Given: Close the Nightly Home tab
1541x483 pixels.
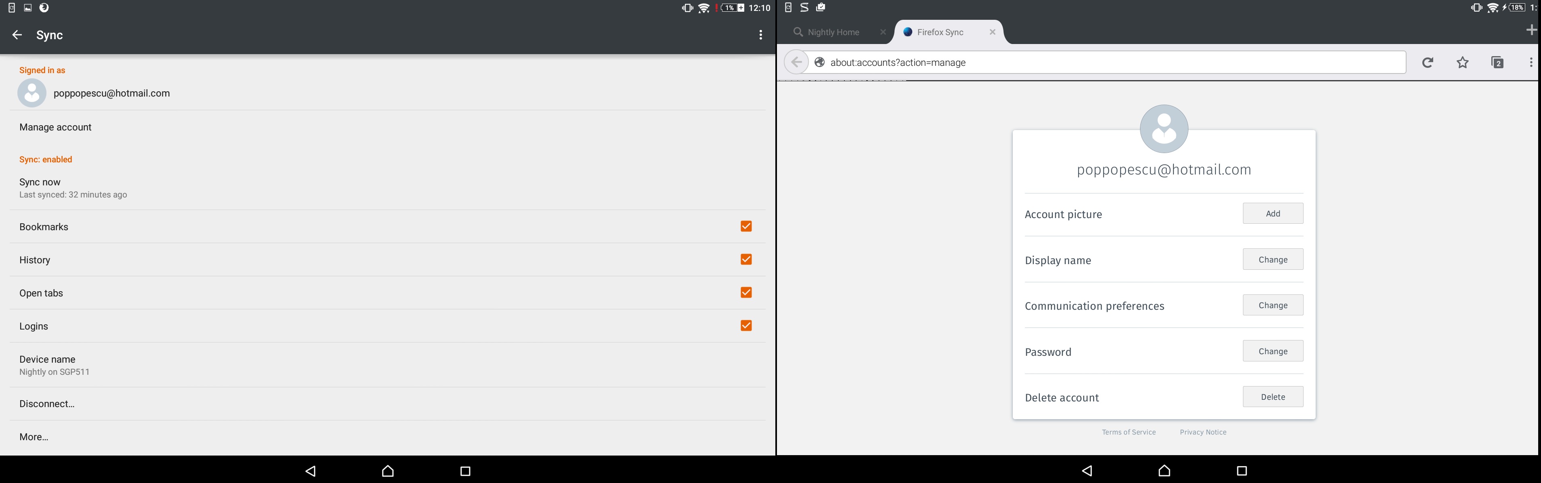Looking at the screenshot, I should (883, 32).
